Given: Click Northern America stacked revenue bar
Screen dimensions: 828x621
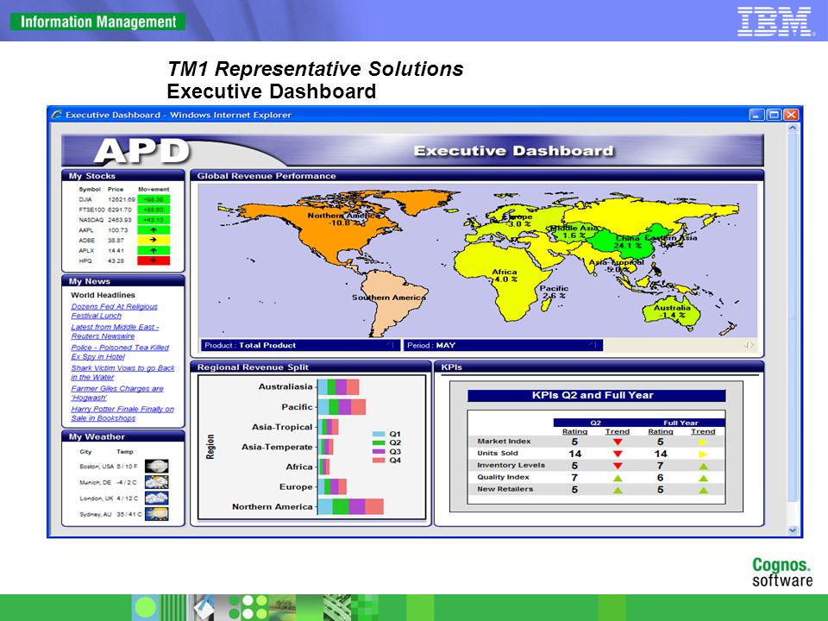Looking at the screenshot, I should [x=351, y=506].
